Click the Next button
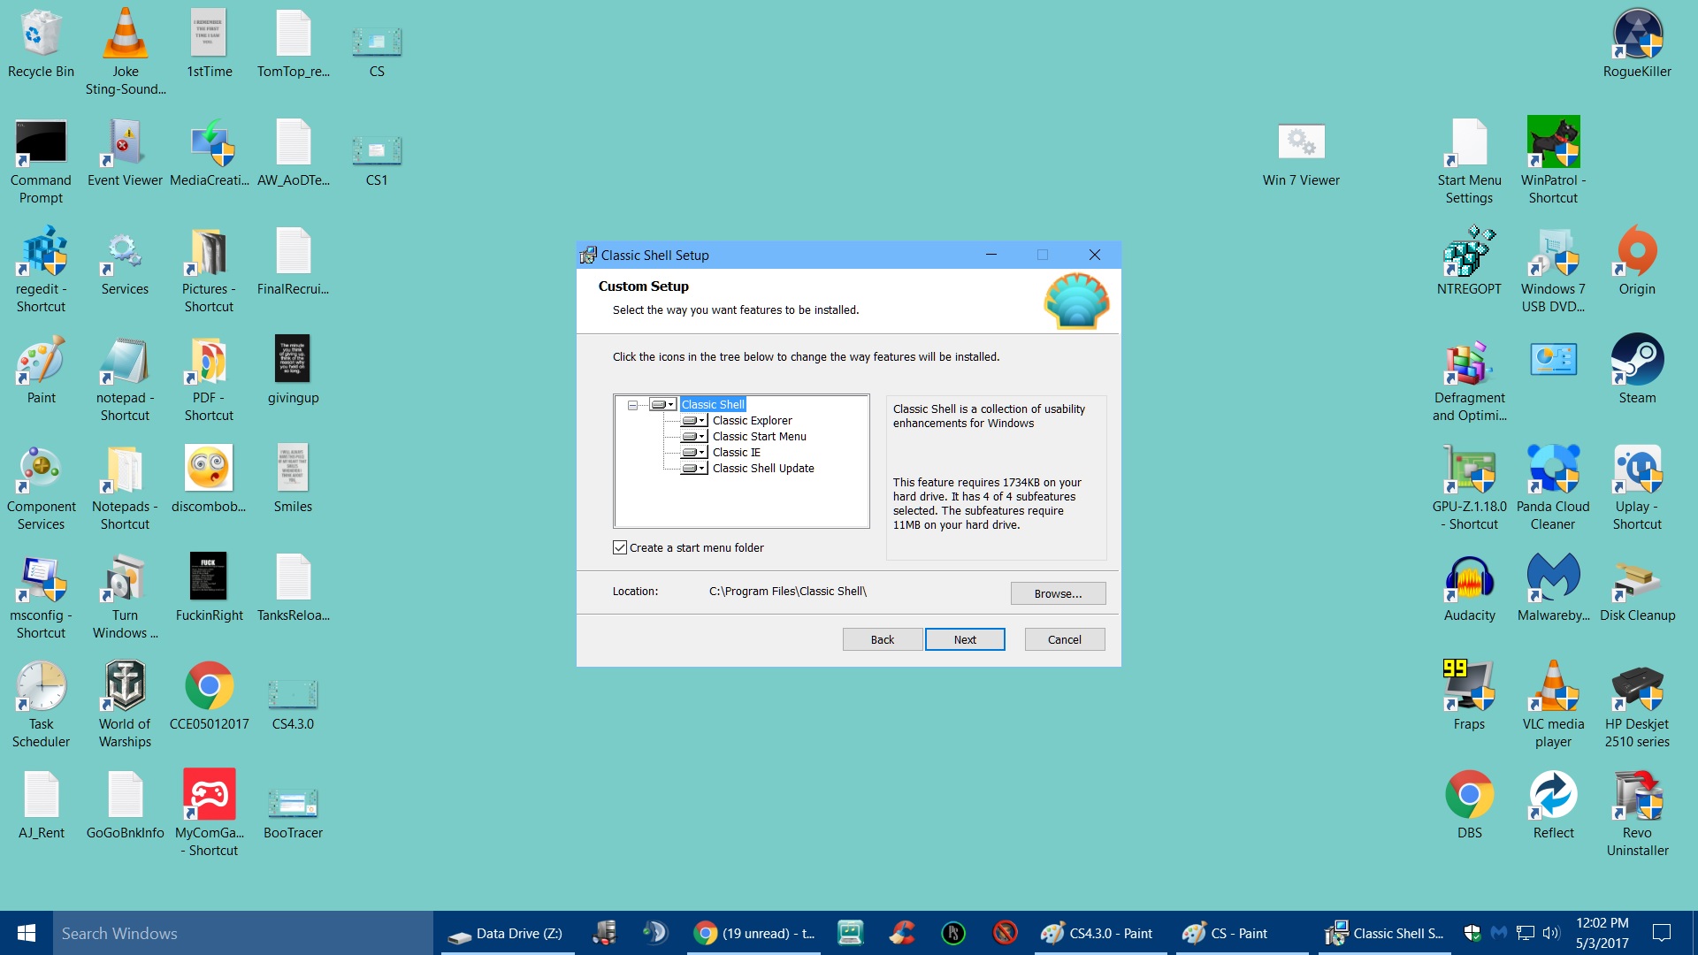The image size is (1698, 955). [965, 639]
